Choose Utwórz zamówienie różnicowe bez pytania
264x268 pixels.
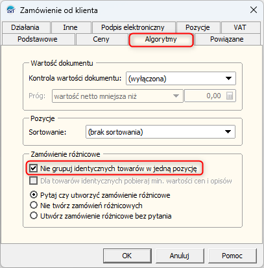coord(34,216)
